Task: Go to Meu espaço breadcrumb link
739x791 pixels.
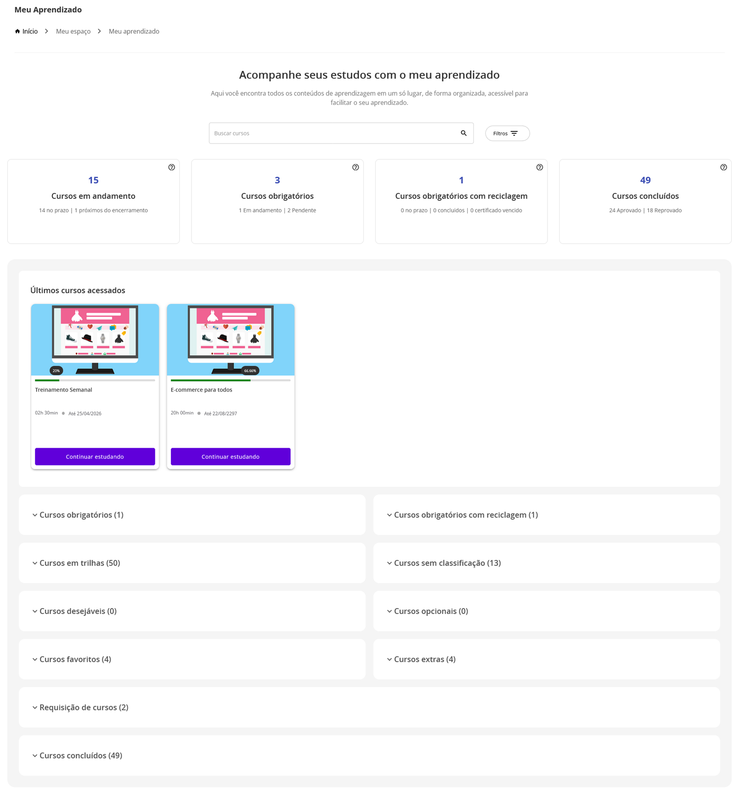Action: tap(73, 31)
